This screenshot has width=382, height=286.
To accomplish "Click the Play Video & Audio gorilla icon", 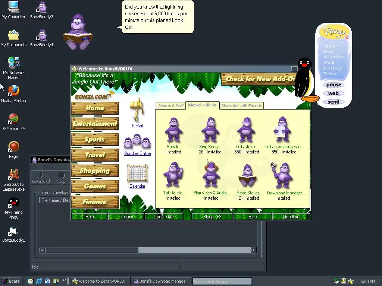I will pos(211,174).
